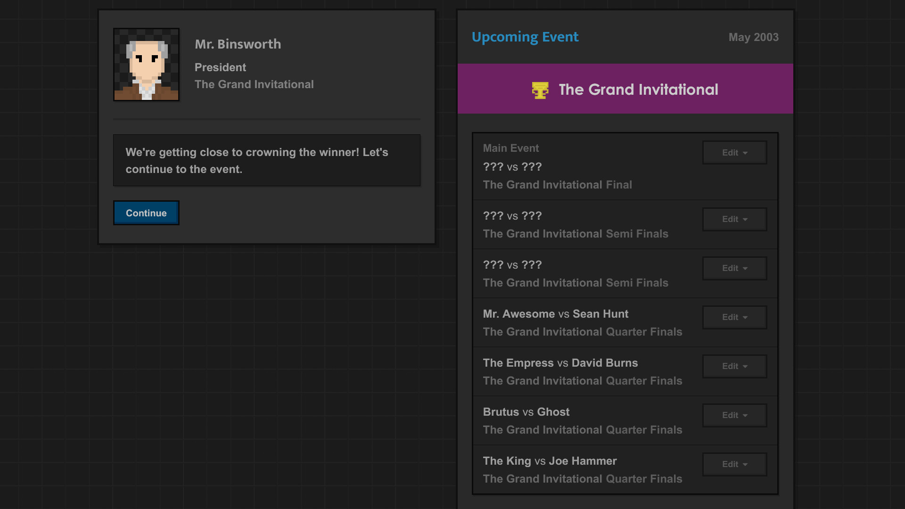
Task: Click the May 2003 date label
Action: coord(754,37)
